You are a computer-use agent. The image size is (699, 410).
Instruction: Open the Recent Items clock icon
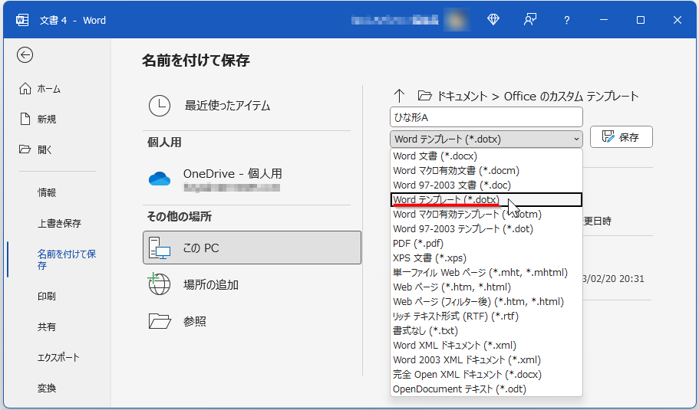159,106
